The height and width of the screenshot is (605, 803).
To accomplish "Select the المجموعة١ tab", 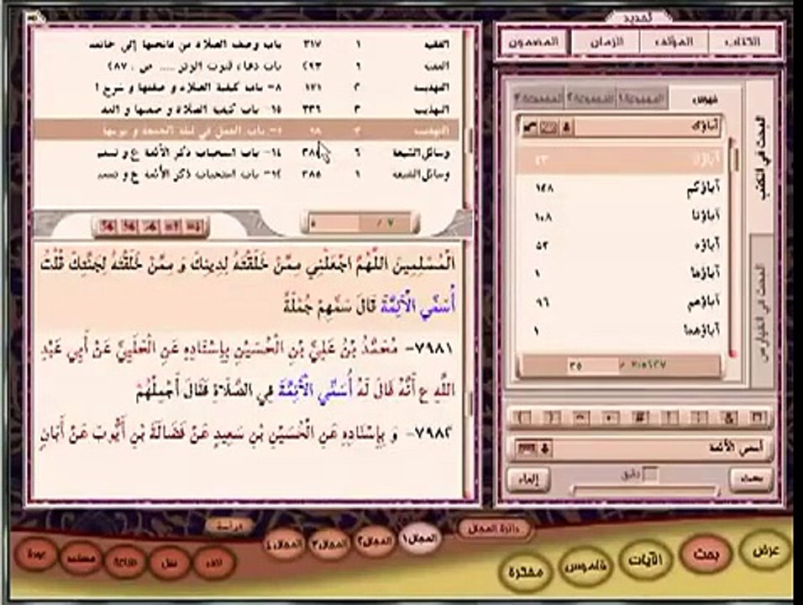I will coord(642,99).
